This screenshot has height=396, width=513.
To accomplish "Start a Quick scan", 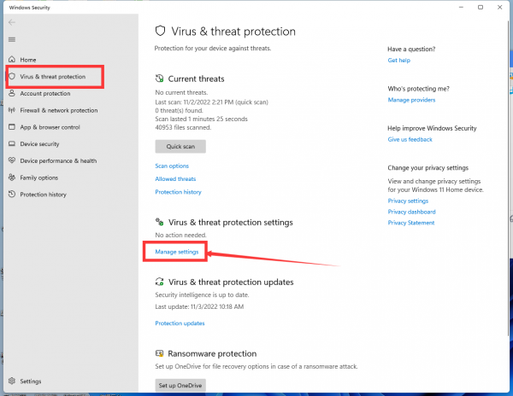I will [x=180, y=146].
